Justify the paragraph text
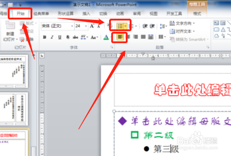Screen dimensions: 231x156 tap(143, 37)
